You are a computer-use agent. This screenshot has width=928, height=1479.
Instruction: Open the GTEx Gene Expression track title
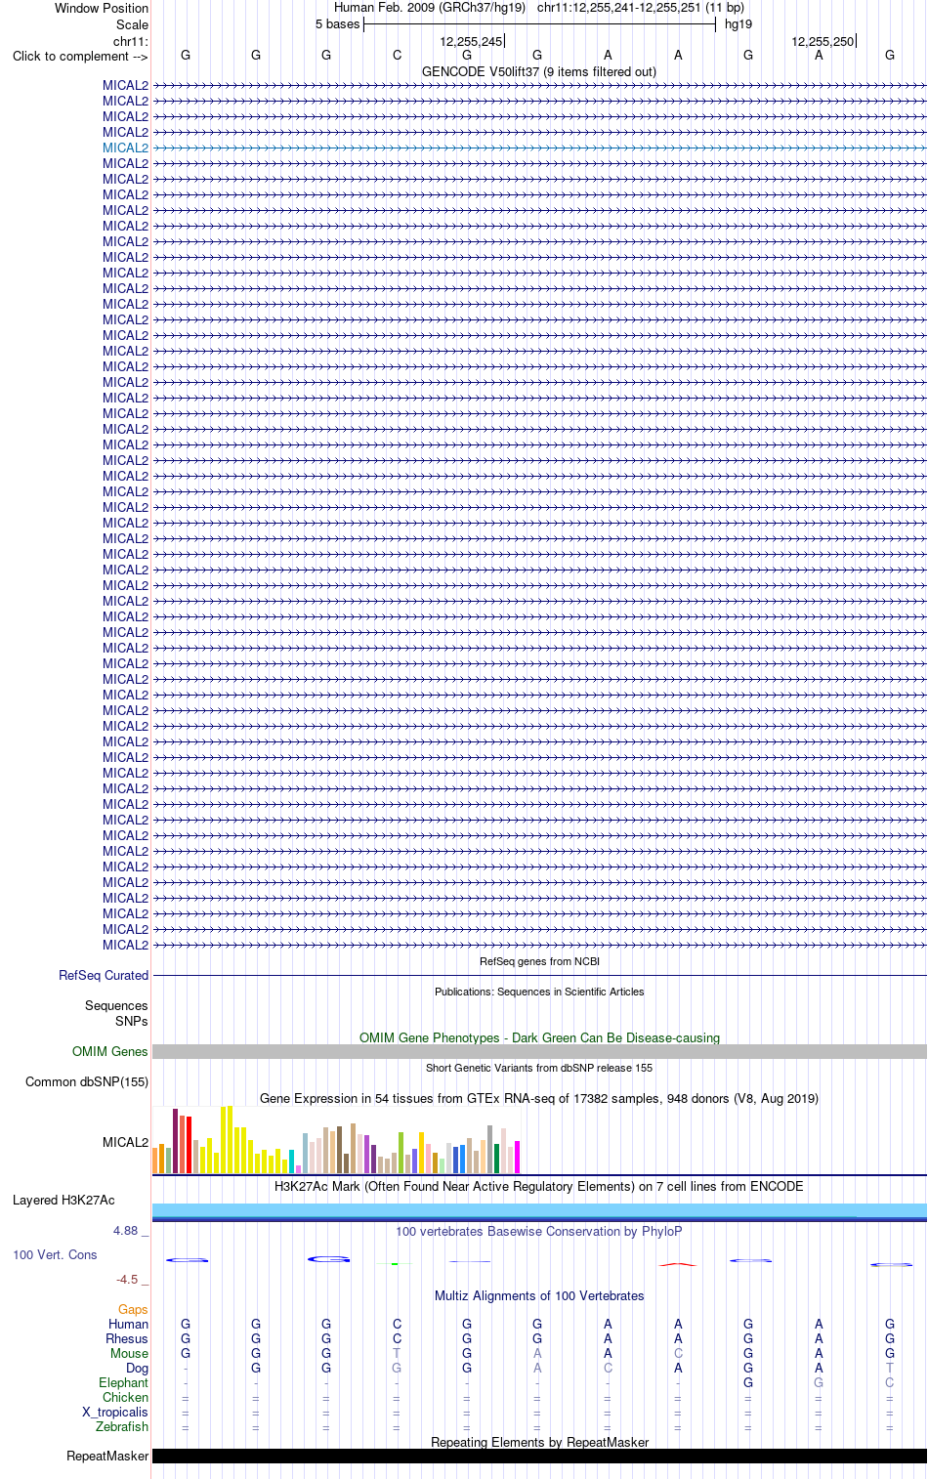click(x=539, y=1098)
